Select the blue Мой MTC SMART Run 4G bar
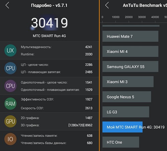The height and width of the screenshot is (151, 167). (123, 127)
